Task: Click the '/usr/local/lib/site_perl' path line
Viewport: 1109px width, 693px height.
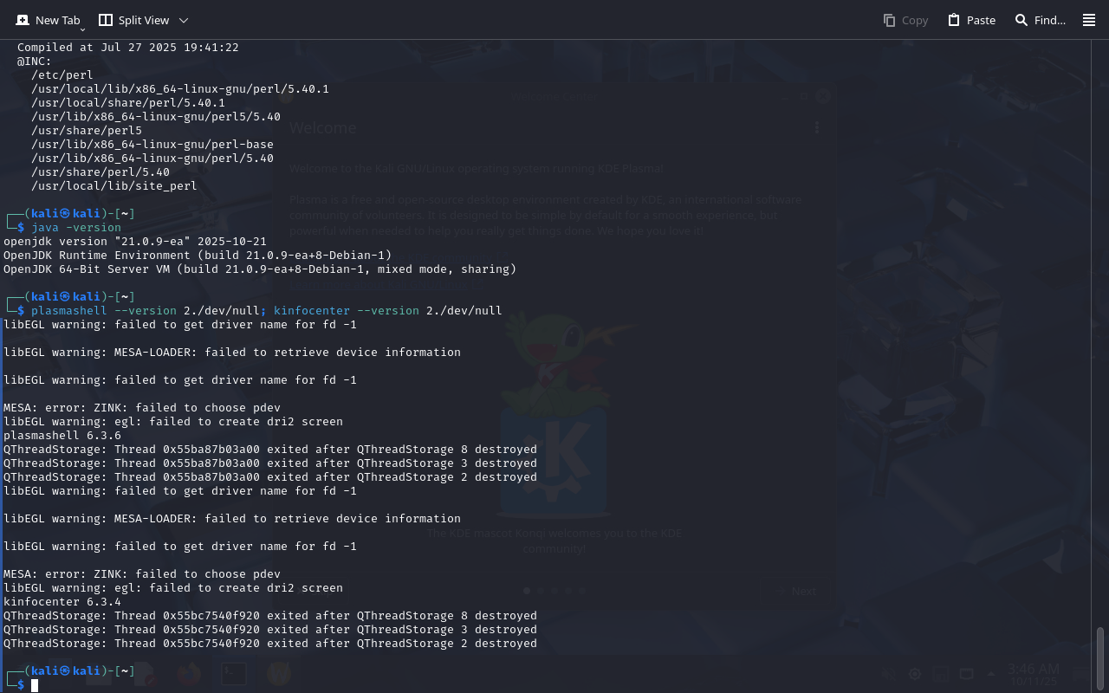Action: [x=114, y=186]
